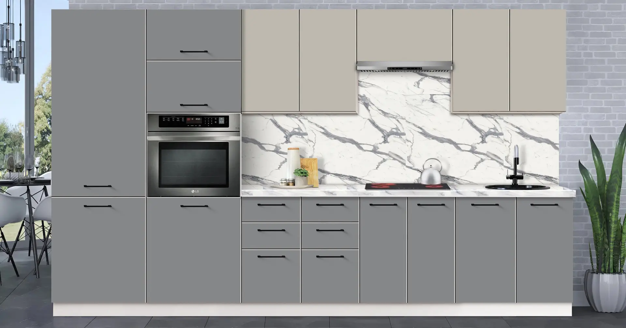Click the tall snake plant leaves
Screen dimensions: 626x328
[603, 208]
